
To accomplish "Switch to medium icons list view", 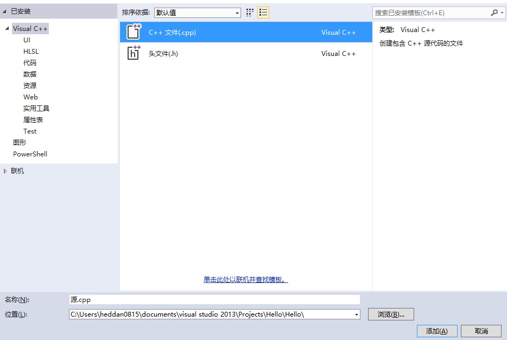I will (x=263, y=12).
